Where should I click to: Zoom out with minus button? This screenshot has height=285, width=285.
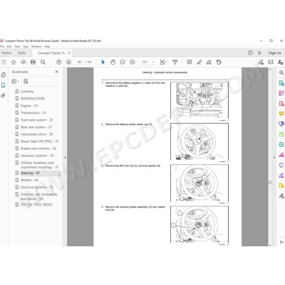point(123,62)
